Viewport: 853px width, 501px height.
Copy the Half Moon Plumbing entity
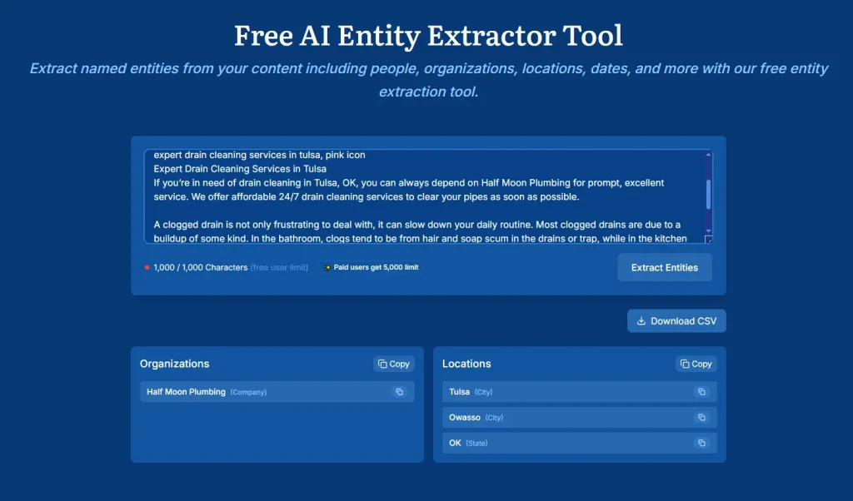tap(399, 392)
